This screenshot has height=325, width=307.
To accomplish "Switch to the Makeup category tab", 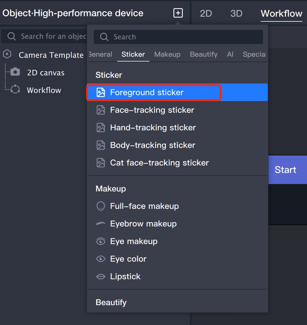I will point(167,55).
